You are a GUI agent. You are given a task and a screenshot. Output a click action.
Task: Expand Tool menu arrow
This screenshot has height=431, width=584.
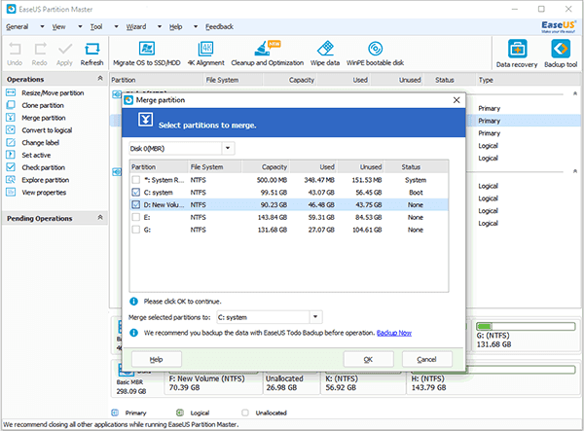tap(116, 27)
